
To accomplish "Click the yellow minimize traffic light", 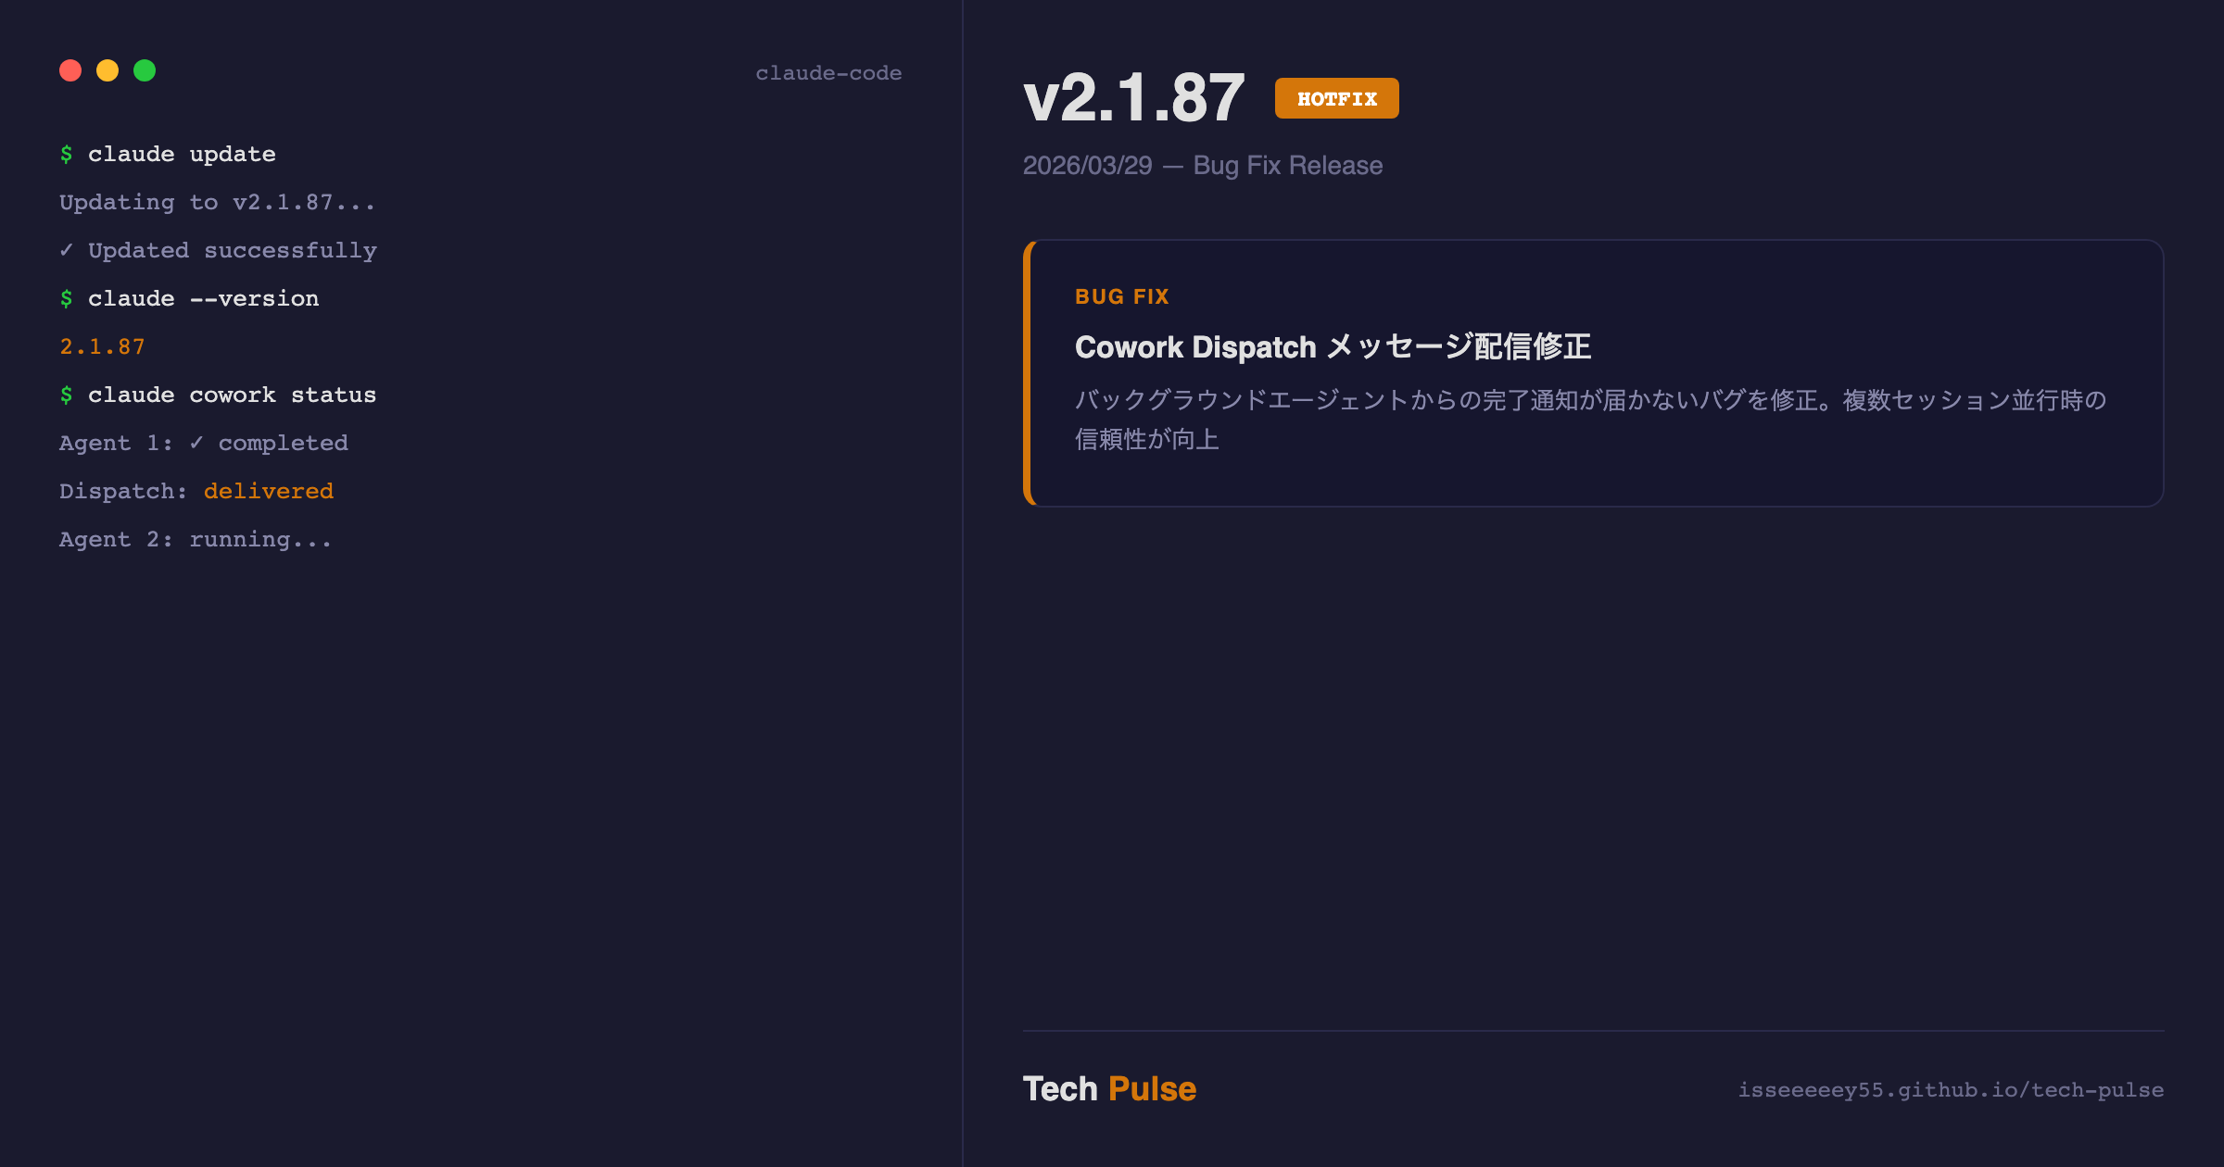I will (x=107, y=70).
